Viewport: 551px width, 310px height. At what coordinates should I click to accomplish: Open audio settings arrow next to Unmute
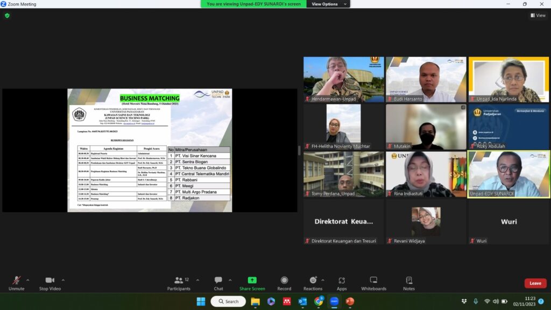pyautogui.click(x=28, y=280)
